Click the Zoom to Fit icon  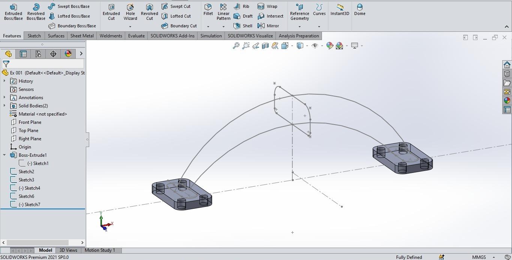coord(236,46)
